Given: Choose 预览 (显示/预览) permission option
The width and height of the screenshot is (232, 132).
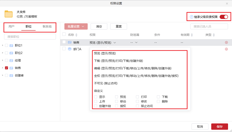Looking at the screenshot, I should point(105,53).
